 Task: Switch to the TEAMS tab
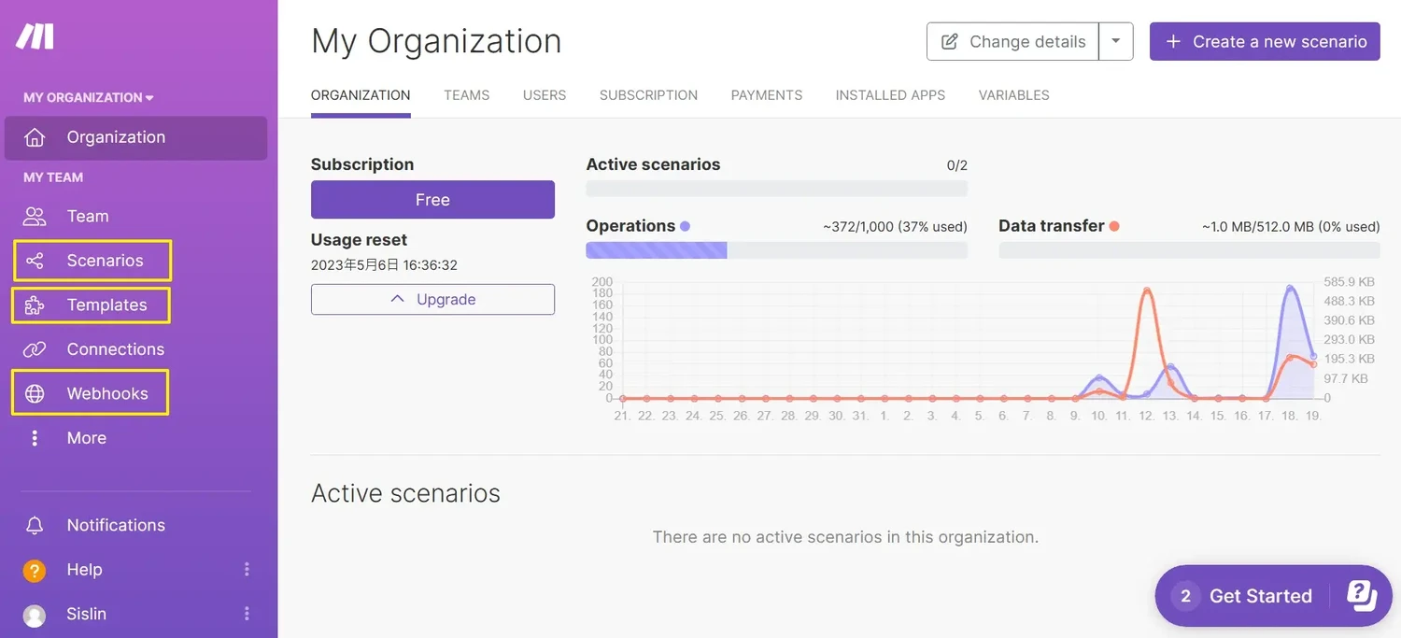467,95
